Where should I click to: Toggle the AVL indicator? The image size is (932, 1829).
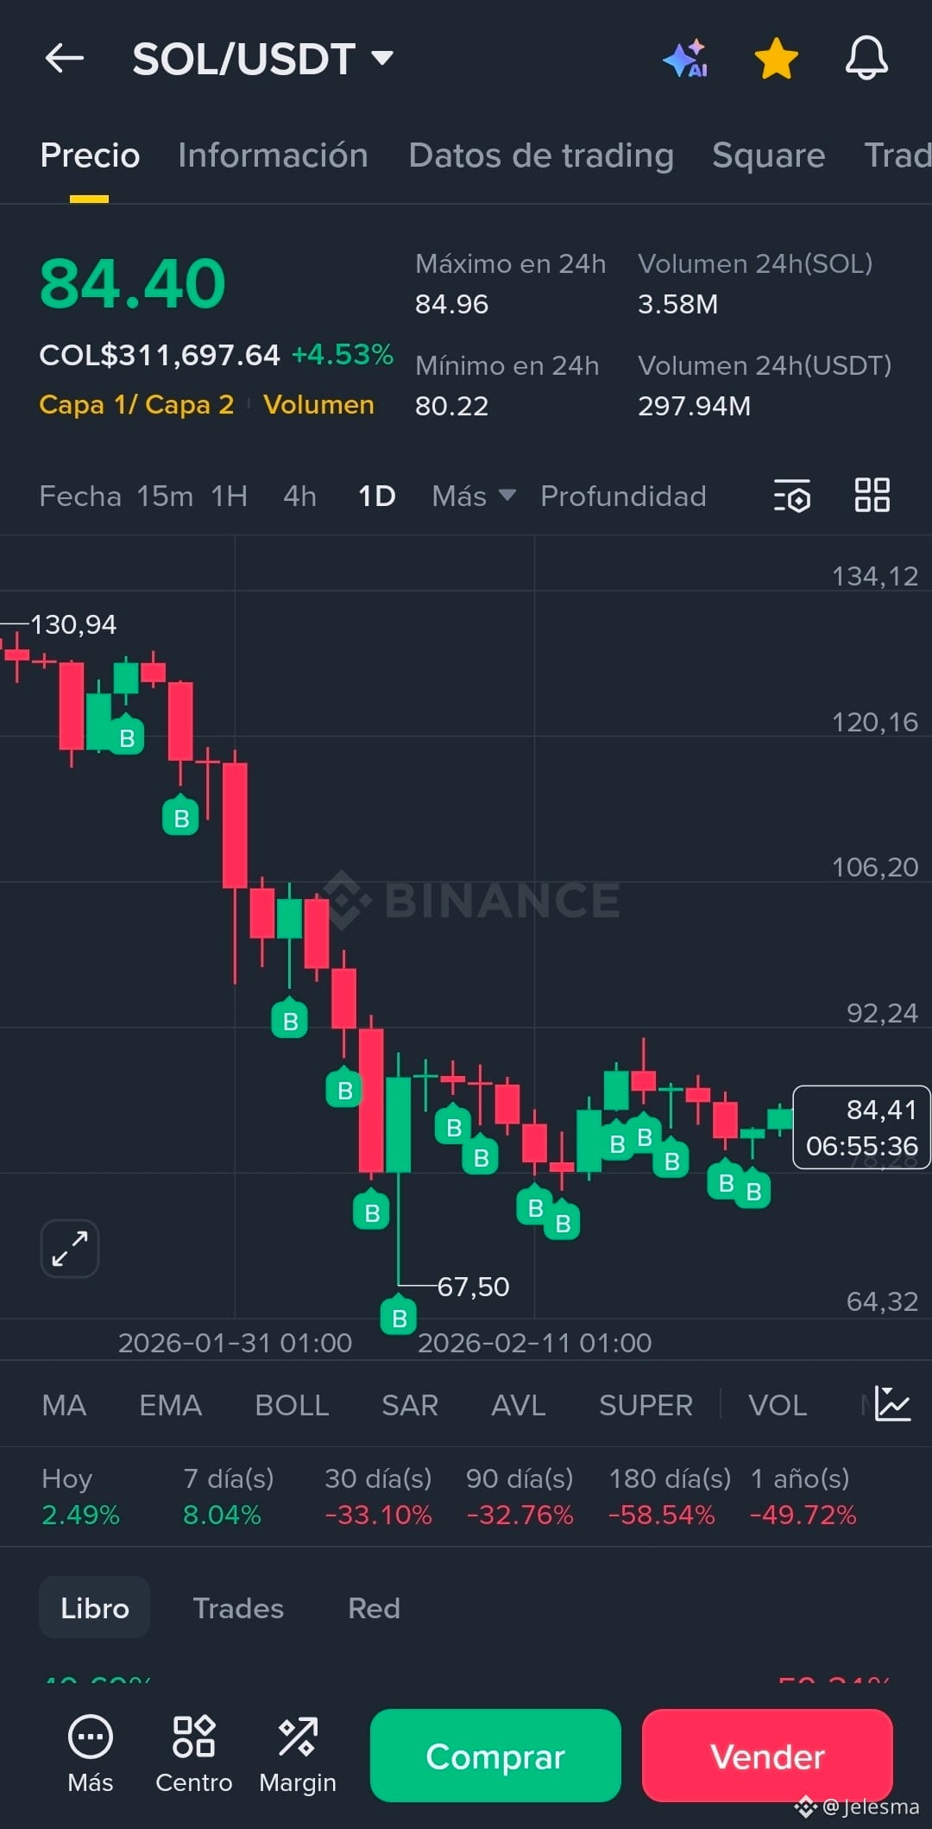click(x=518, y=1405)
